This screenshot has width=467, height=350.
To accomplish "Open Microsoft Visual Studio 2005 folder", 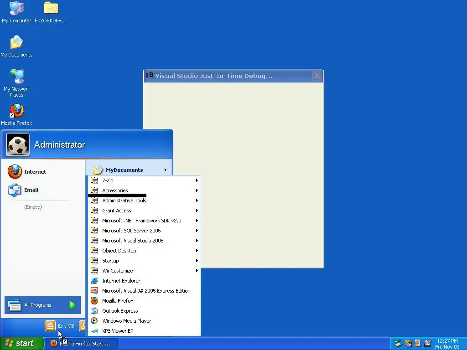I will (145, 241).
